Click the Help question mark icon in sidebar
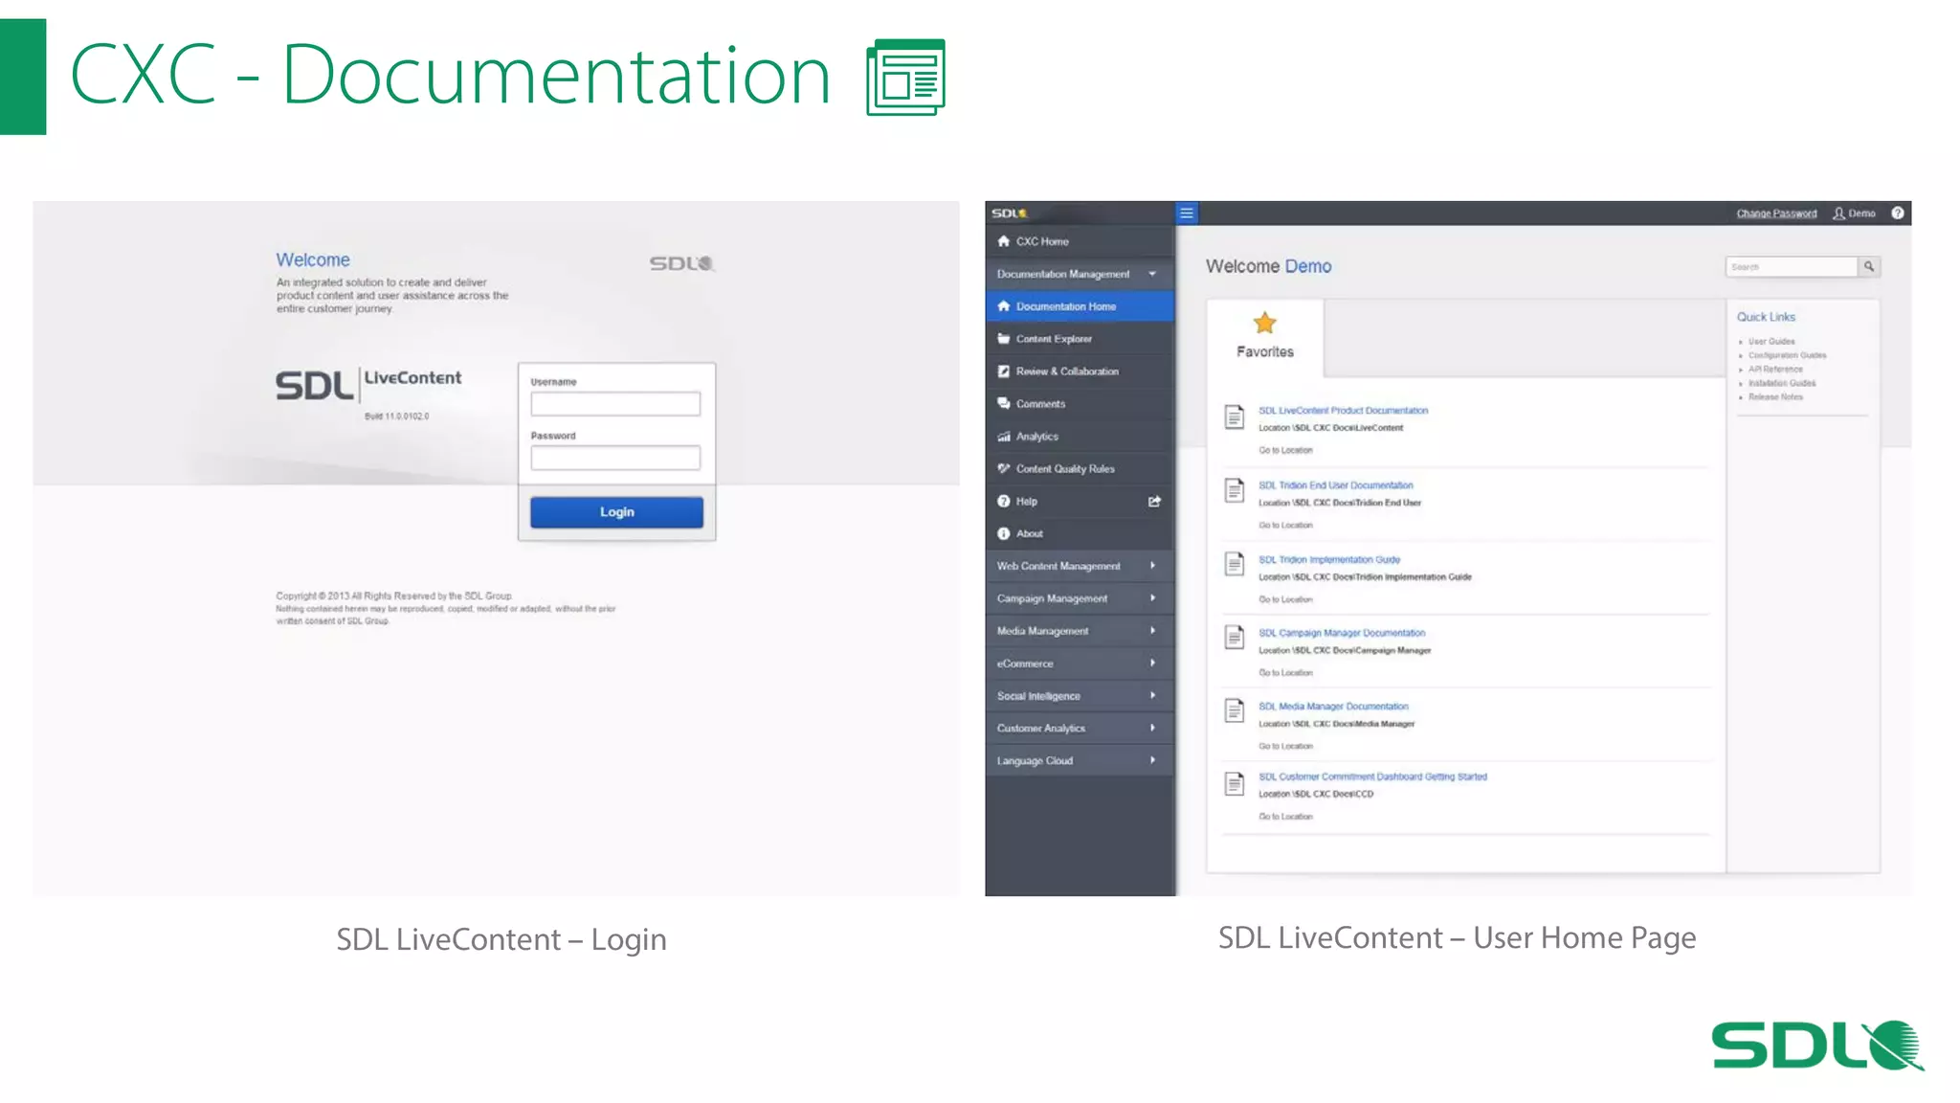 click(1004, 502)
